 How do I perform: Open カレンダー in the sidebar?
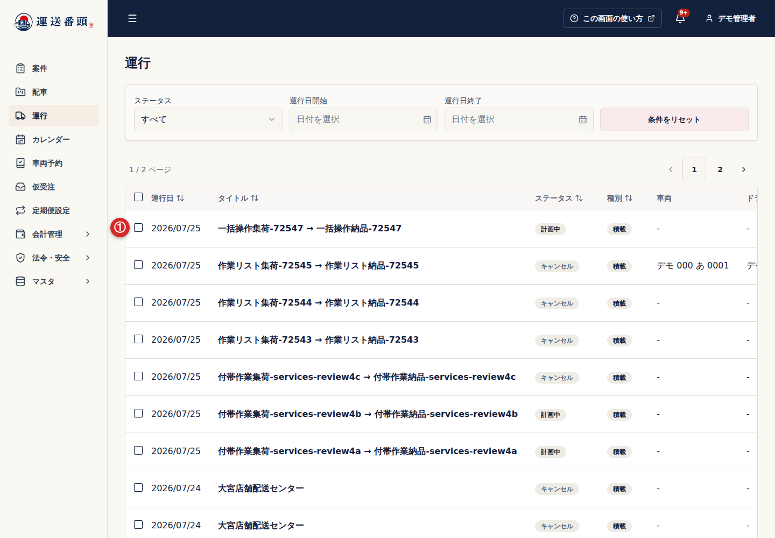tap(53, 139)
